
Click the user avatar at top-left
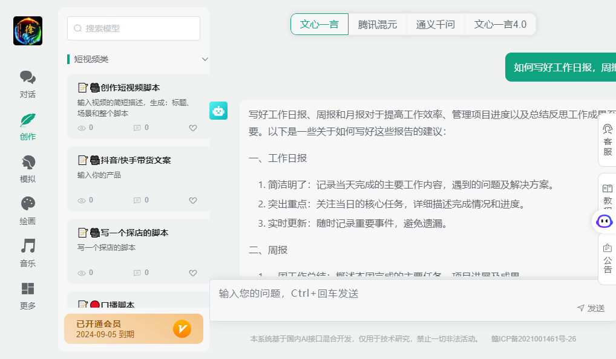point(28,31)
